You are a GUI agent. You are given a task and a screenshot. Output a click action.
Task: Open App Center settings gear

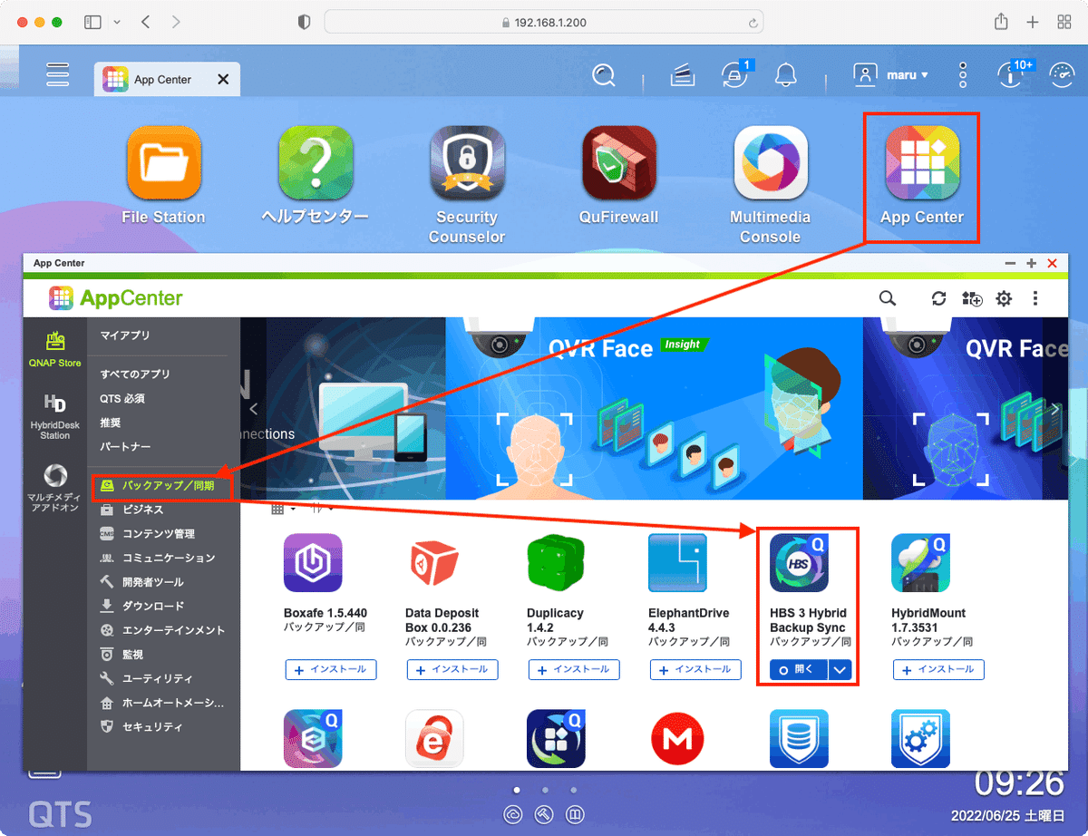[x=1004, y=298]
